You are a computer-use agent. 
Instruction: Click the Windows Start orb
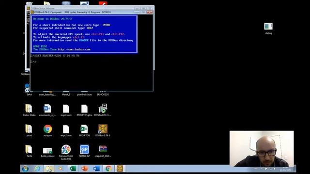[25, 169]
